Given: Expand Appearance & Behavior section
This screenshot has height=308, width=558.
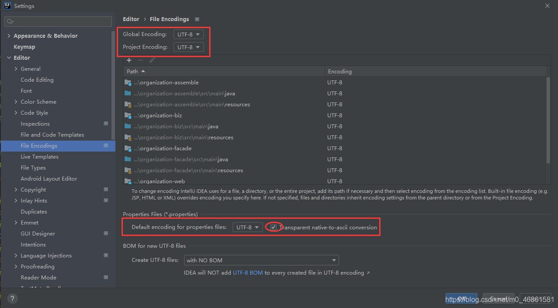Looking at the screenshot, I should pos(9,36).
